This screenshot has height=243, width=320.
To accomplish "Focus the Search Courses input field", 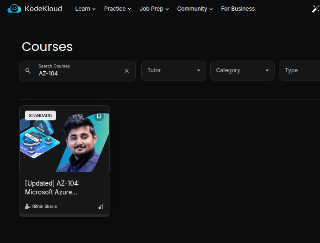I will [77, 71].
